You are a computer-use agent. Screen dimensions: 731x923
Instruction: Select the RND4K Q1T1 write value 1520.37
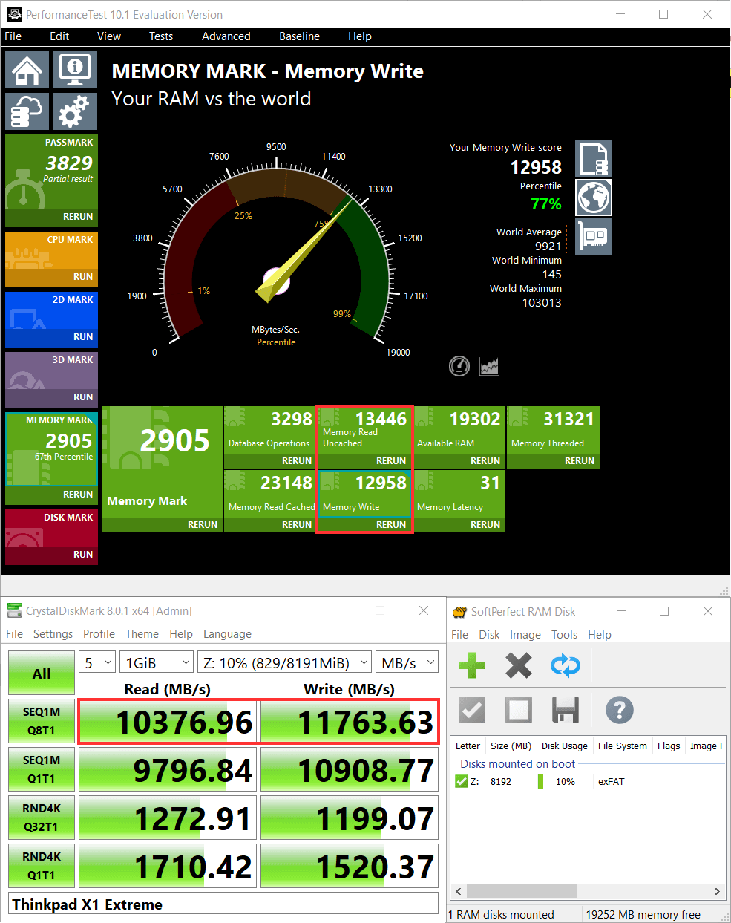point(350,866)
